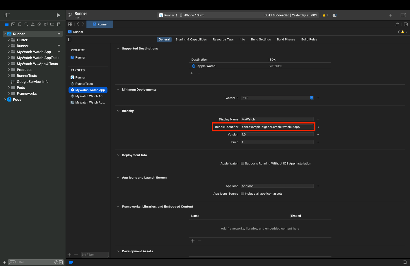Open the Project navigator folder icon

(x=7, y=24)
